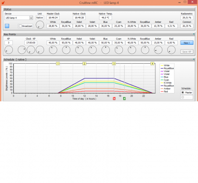Enable the Broadcast checkbox
The width and height of the screenshot is (198, 183).
20,26
